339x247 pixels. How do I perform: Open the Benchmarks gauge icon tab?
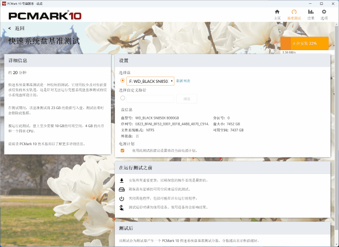point(294,12)
